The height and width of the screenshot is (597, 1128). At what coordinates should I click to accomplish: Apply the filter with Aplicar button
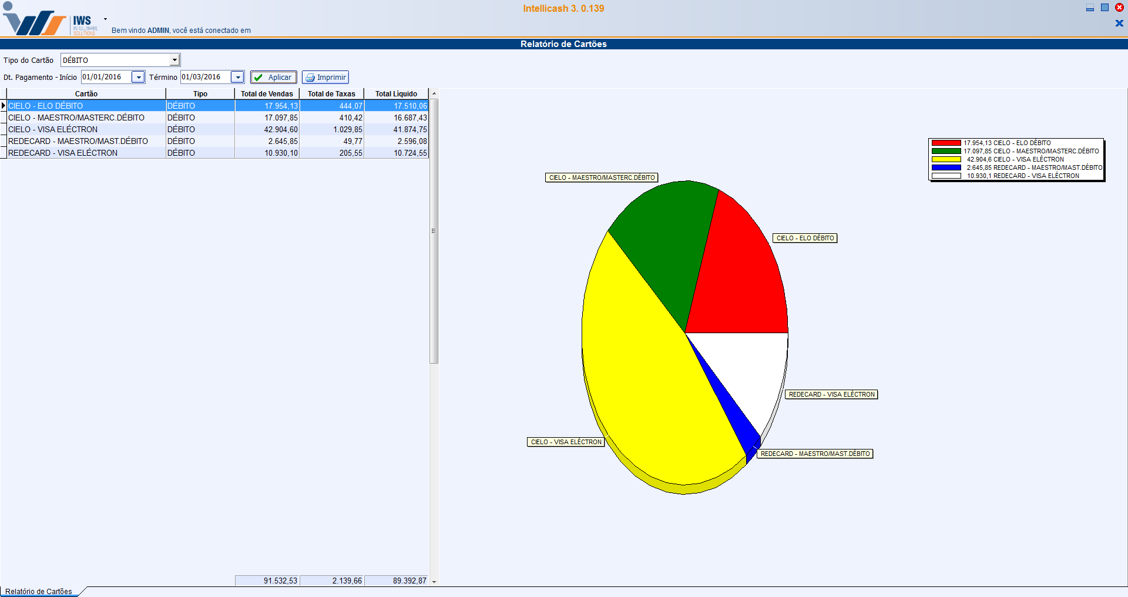[x=274, y=77]
